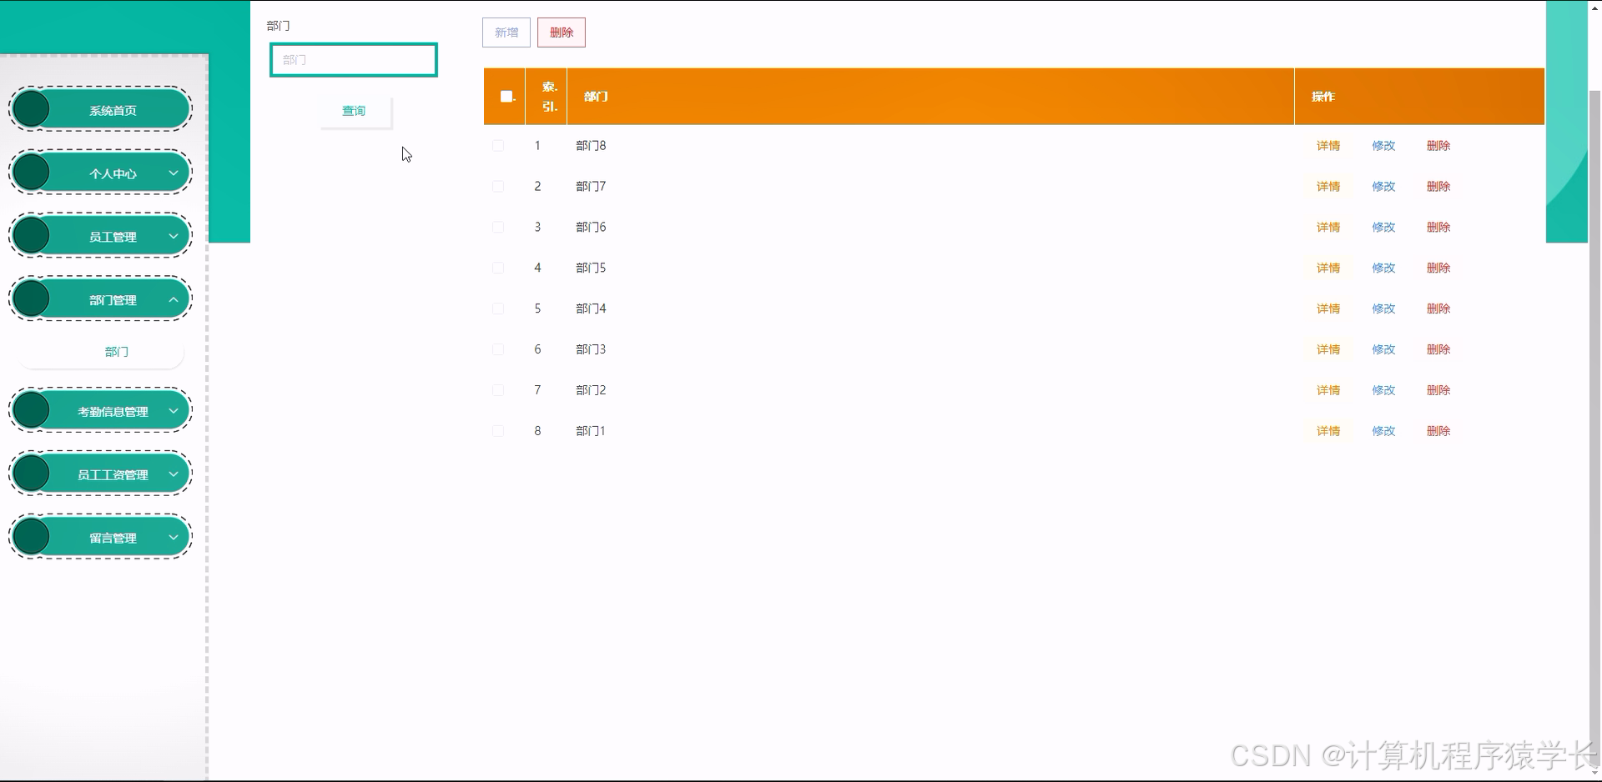Image resolution: width=1602 pixels, height=782 pixels.
Task: Click 修改 for 部门6
Action: pos(1383,228)
